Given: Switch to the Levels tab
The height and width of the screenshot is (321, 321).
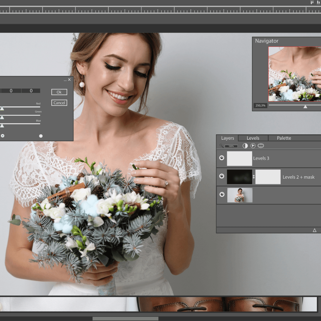Looking at the screenshot, I should pos(253,138).
